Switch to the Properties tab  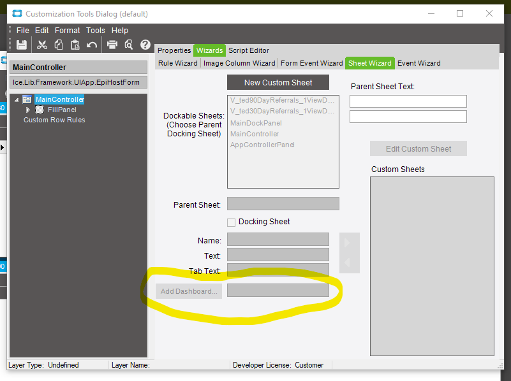click(174, 50)
